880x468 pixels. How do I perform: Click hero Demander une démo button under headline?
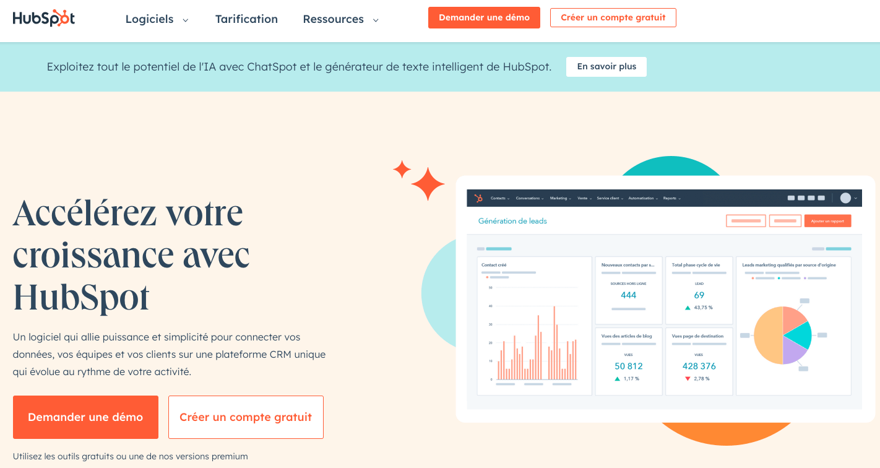[85, 417]
